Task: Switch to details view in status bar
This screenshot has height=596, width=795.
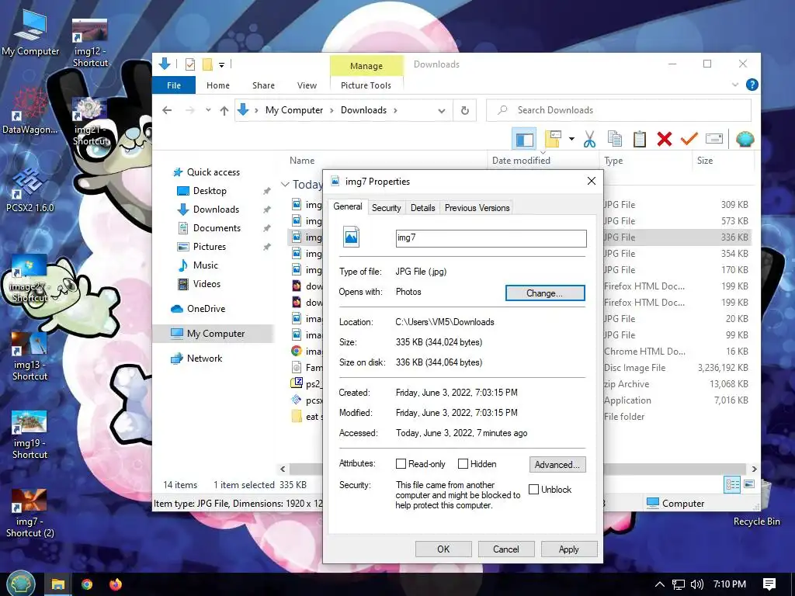Action: [732, 484]
